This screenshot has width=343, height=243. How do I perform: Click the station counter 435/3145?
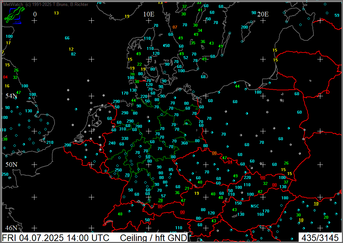(320, 238)
